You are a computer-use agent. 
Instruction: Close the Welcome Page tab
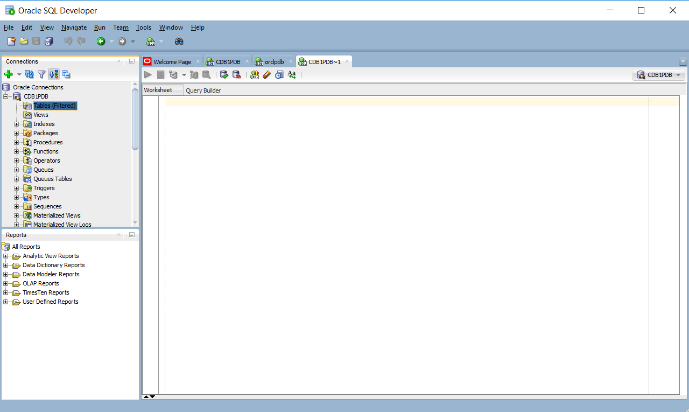click(x=198, y=61)
